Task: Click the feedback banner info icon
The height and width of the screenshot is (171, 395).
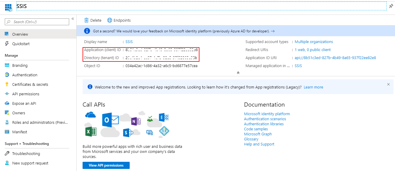Action: (x=87, y=31)
